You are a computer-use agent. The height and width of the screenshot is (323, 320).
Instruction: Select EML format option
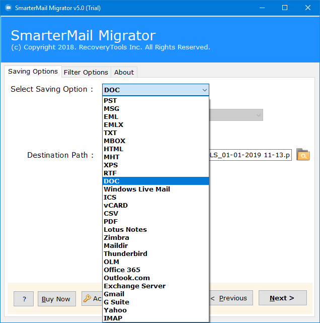click(155, 116)
